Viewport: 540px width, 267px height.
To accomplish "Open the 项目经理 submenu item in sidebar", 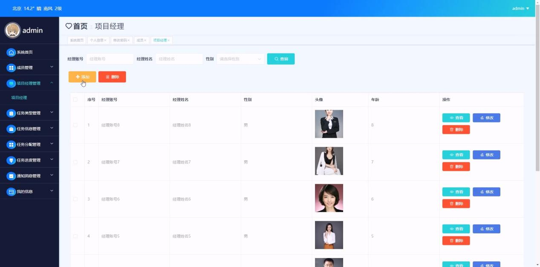I will point(19,98).
